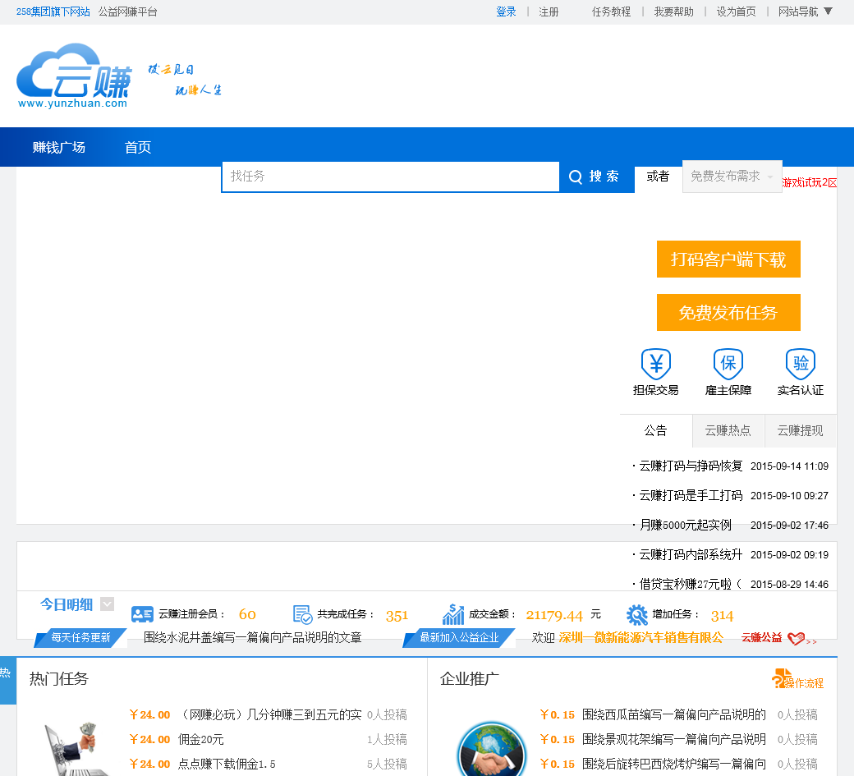Click the 云赚注册会员 member card icon
This screenshot has height=776, width=854.
pyautogui.click(x=142, y=614)
